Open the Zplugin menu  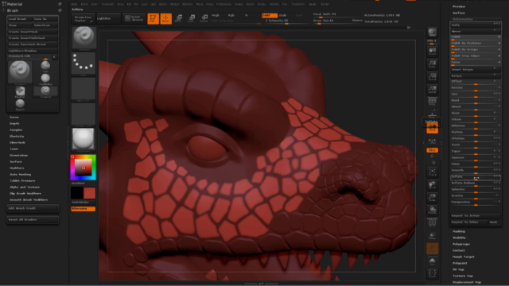pyautogui.click(x=313, y=4)
